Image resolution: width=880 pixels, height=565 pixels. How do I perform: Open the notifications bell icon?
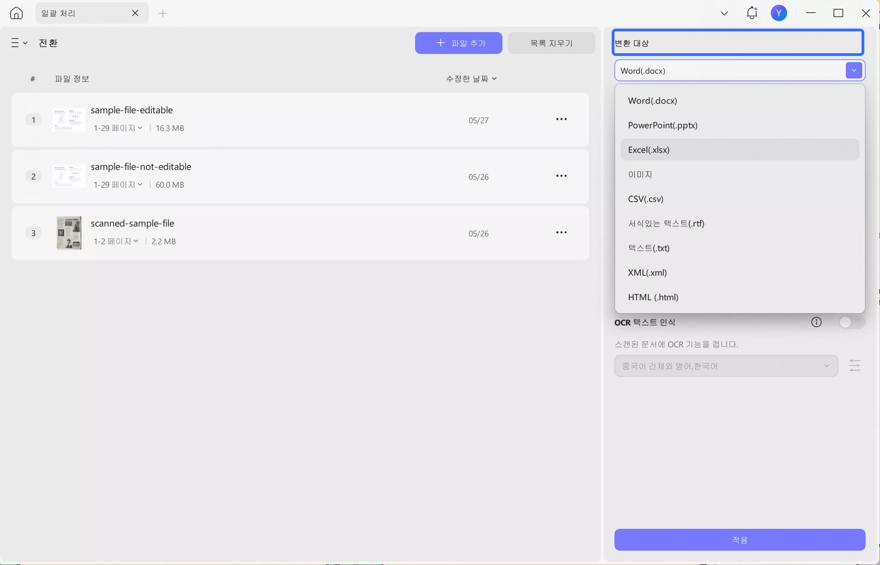(x=752, y=13)
